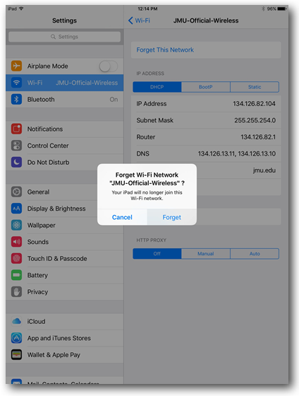This screenshot has height=396, width=299.
Task: Focus the Settings search field
Action: pyautogui.click(x=64, y=37)
